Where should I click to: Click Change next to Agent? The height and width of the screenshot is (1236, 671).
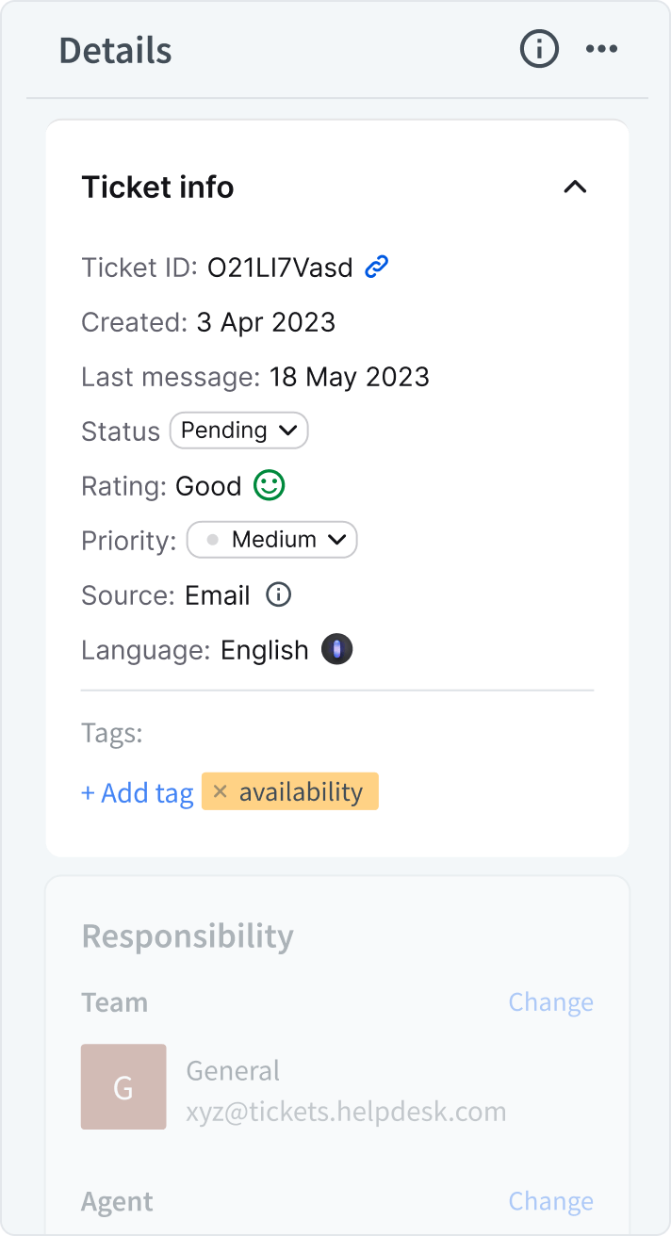point(550,1201)
